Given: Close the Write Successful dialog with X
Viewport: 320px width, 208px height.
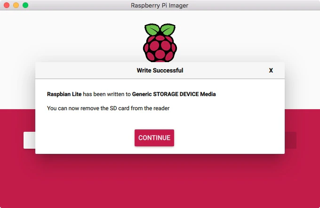Looking at the screenshot, I should tap(271, 71).
